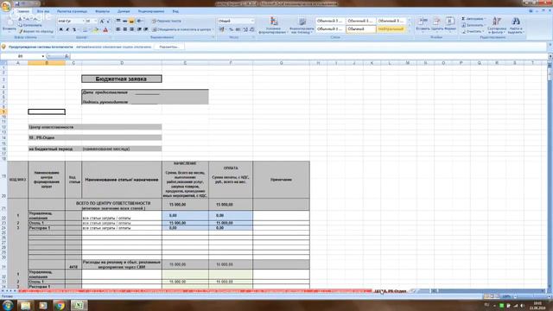Open font name dropdown Arial Cyr
Viewport: 553px width, 311px height.
click(x=83, y=21)
